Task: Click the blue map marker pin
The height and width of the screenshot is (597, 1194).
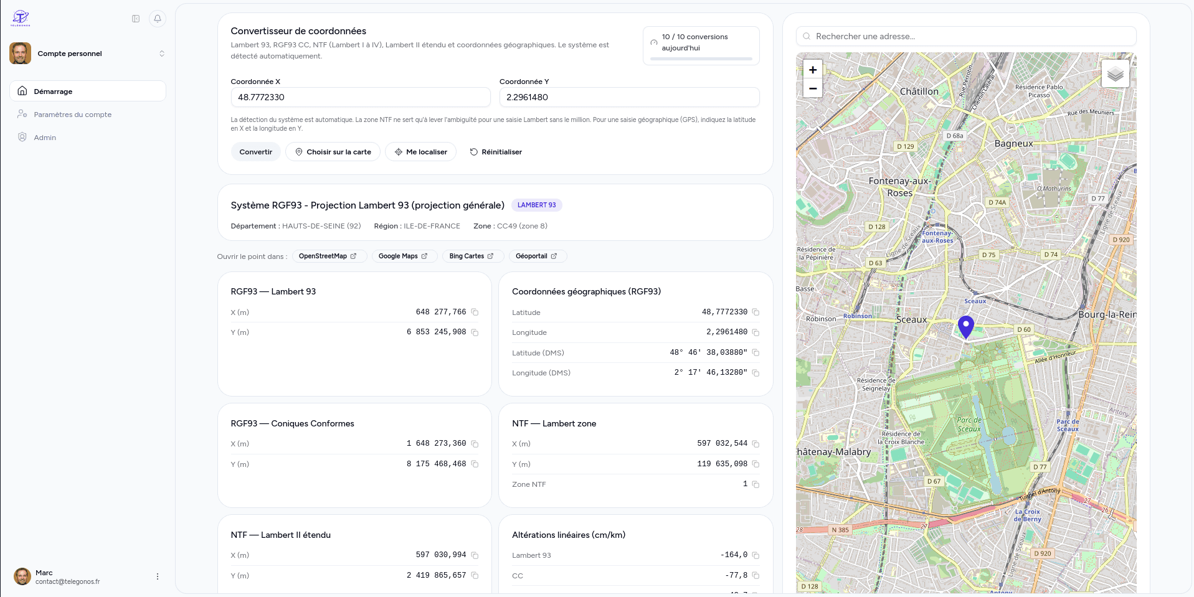Action: [965, 327]
